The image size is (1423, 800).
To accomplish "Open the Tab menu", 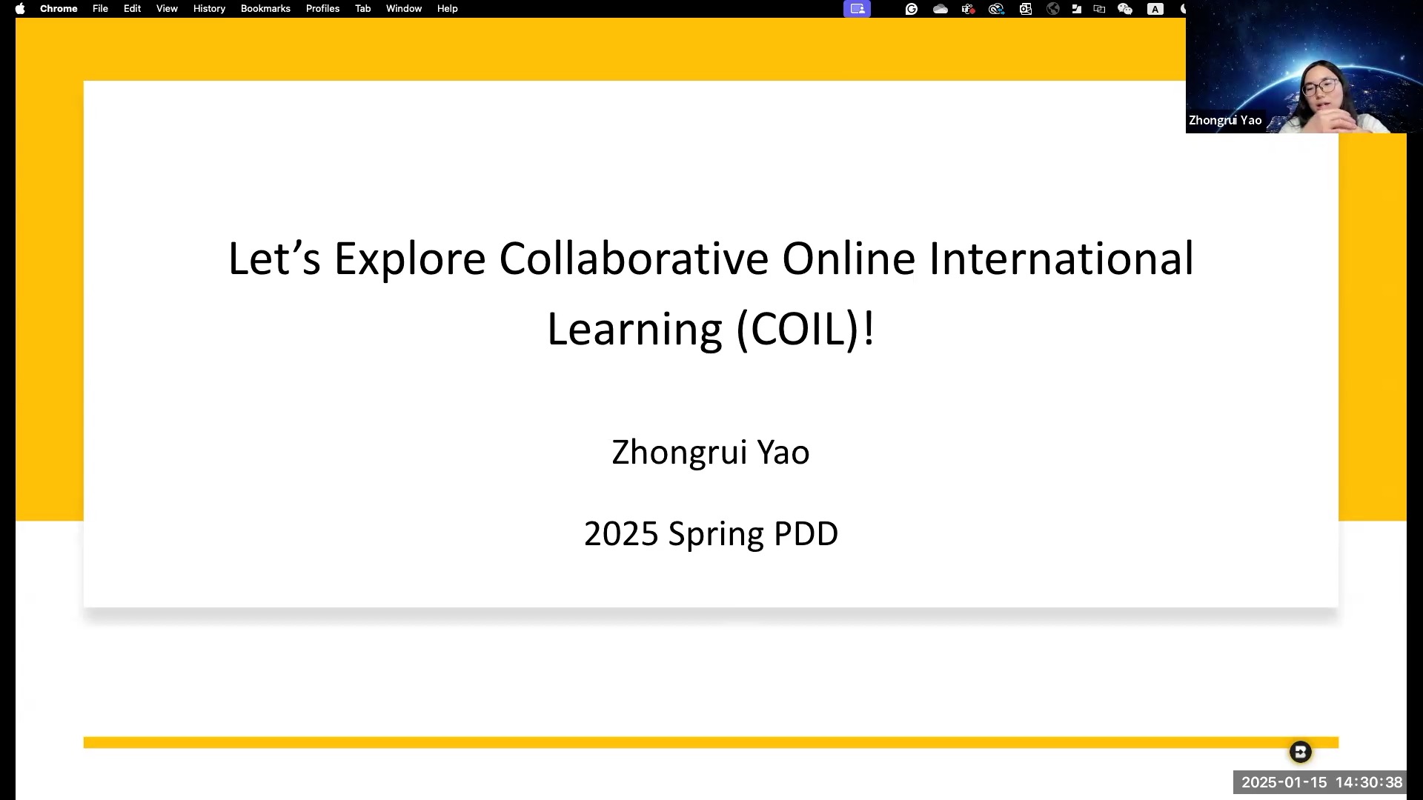I will (x=362, y=9).
